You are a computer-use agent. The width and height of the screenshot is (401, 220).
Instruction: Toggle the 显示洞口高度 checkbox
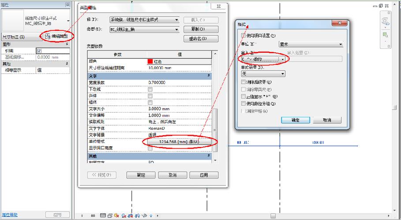tap(150, 148)
